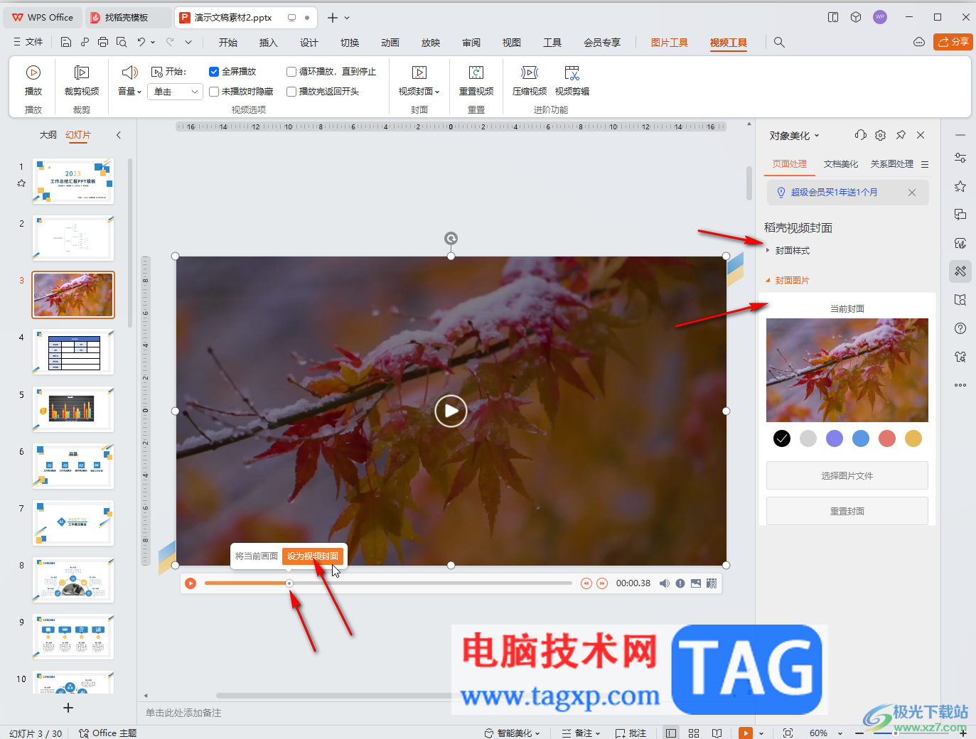
Task: Select the yellow cover color swatch
Action: [913, 438]
